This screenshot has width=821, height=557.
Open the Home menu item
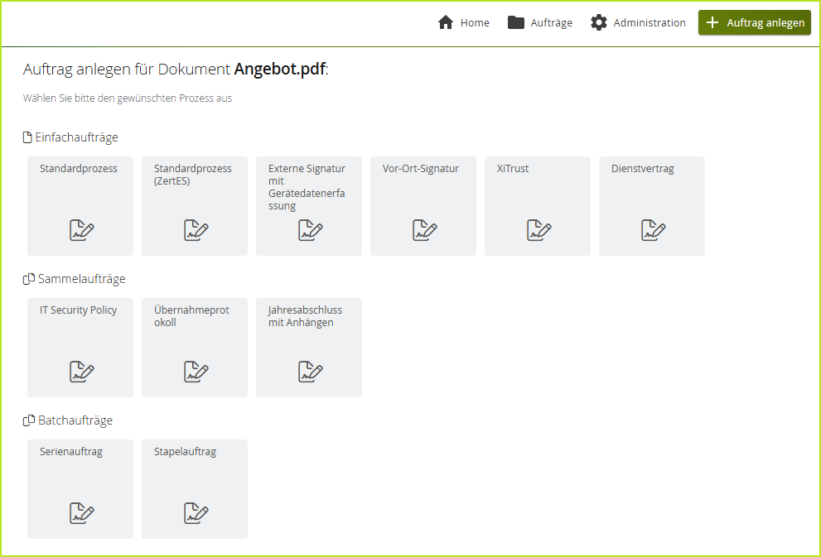coord(475,23)
